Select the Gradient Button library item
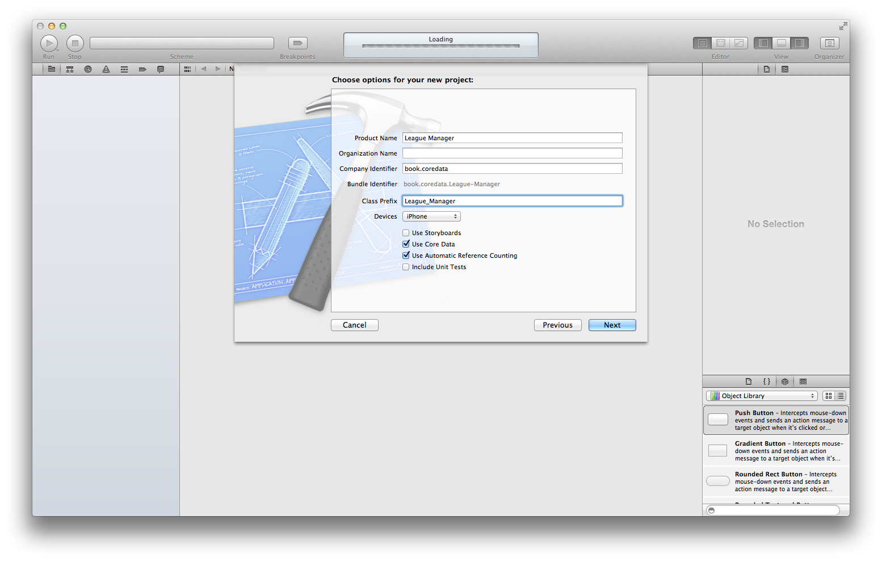 pos(776,451)
